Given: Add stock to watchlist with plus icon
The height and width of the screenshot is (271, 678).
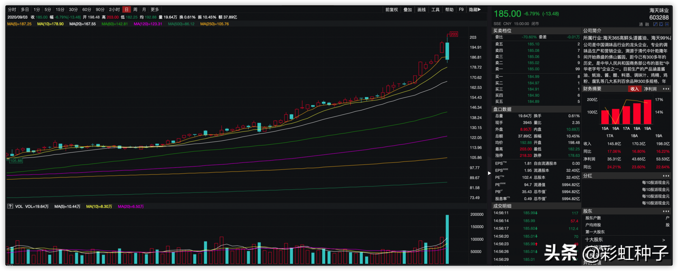Looking at the screenshot, I should tap(667, 24).
